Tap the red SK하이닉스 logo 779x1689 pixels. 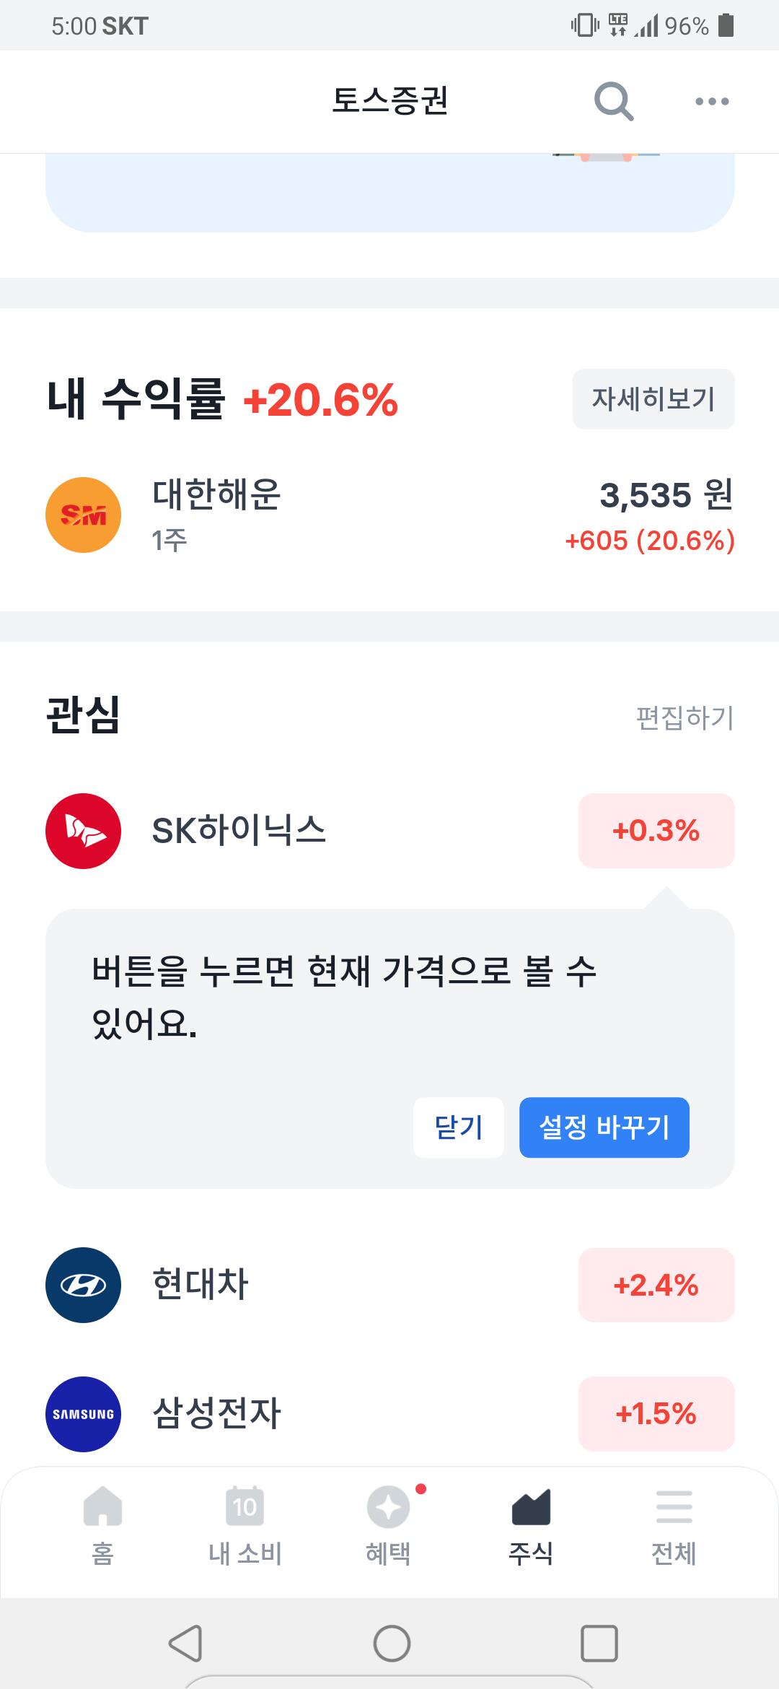tap(83, 831)
